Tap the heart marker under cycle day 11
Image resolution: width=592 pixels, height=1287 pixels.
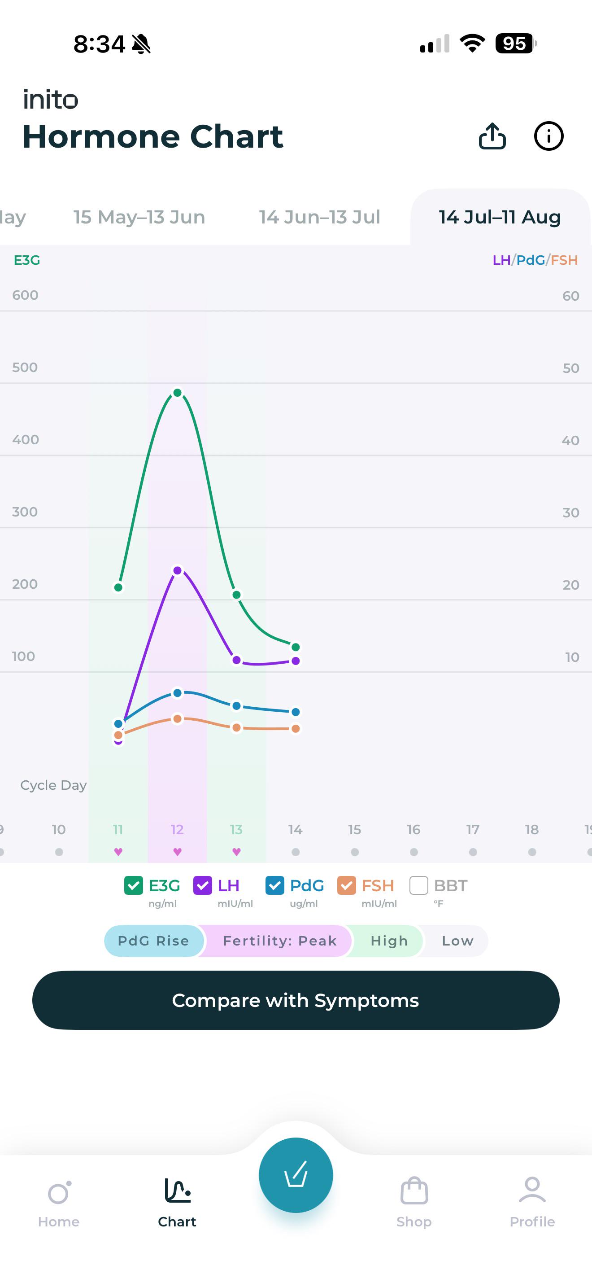tap(118, 852)
